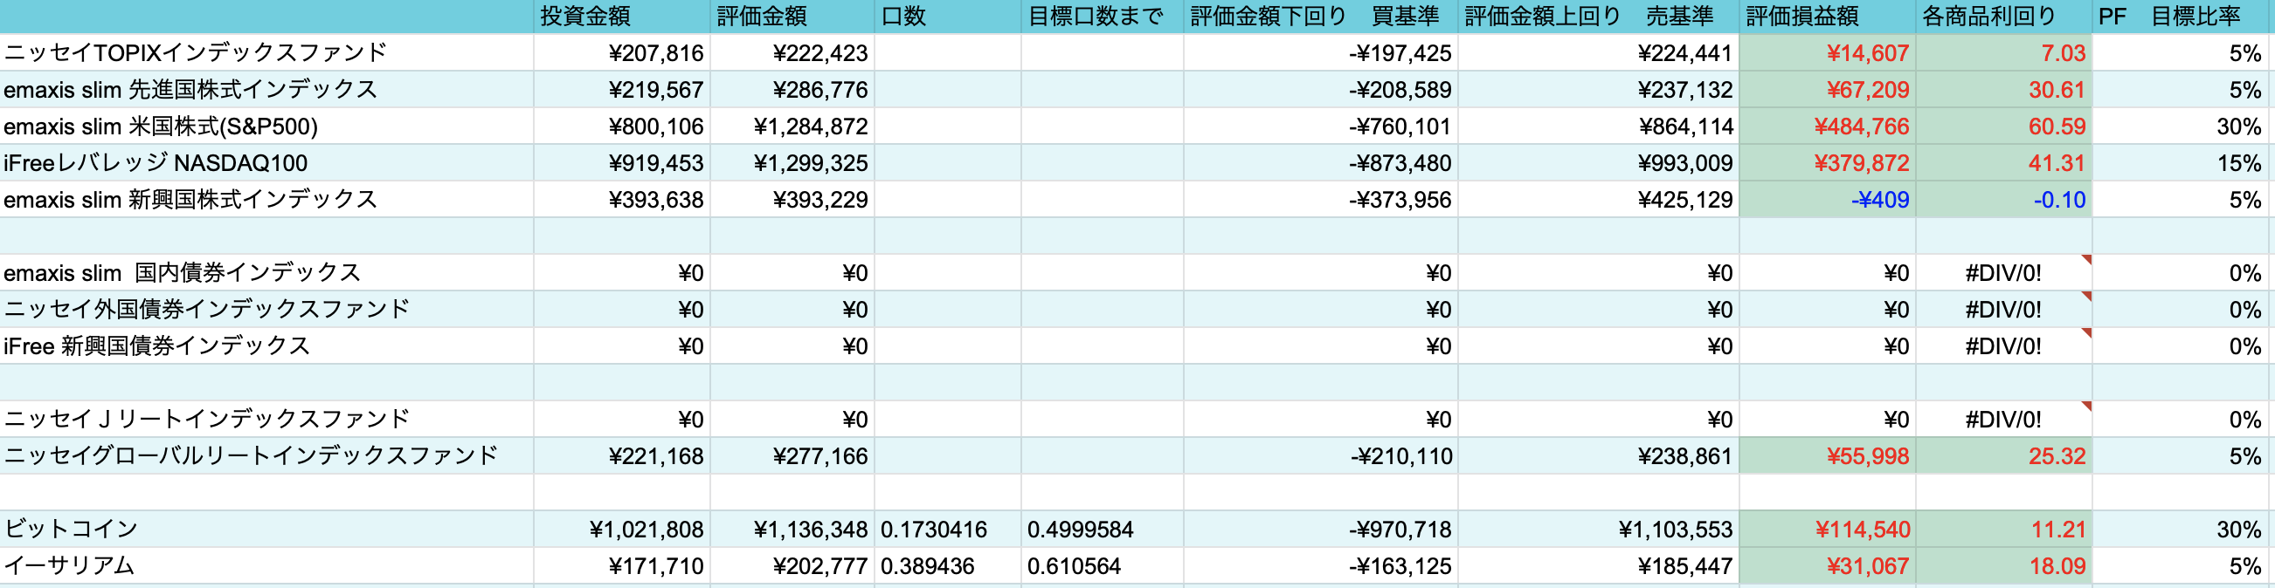This screenshot has width=2275, height=588.
Task: Click the ¥1,284,872 valuation cell
Action: [792, 126]
